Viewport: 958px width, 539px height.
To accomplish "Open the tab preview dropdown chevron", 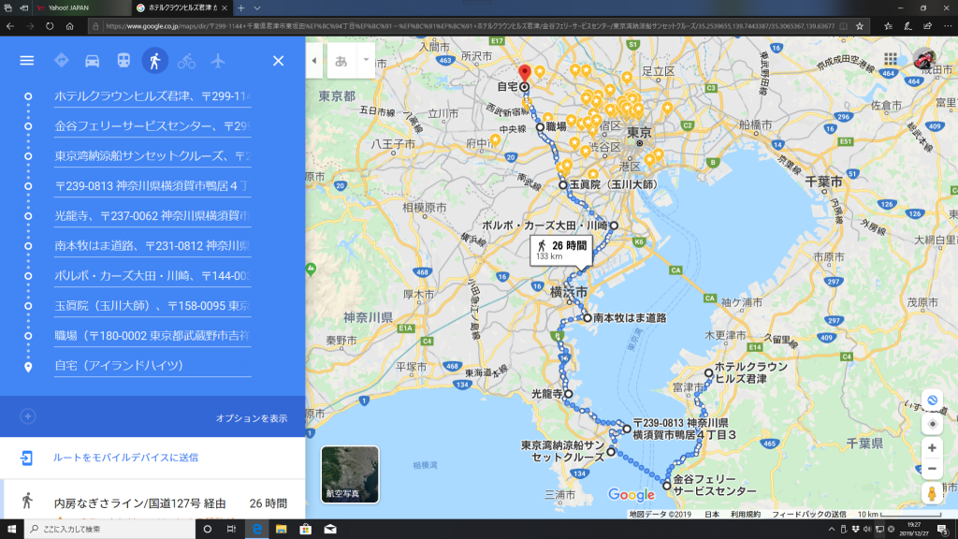I will (257, 7).
